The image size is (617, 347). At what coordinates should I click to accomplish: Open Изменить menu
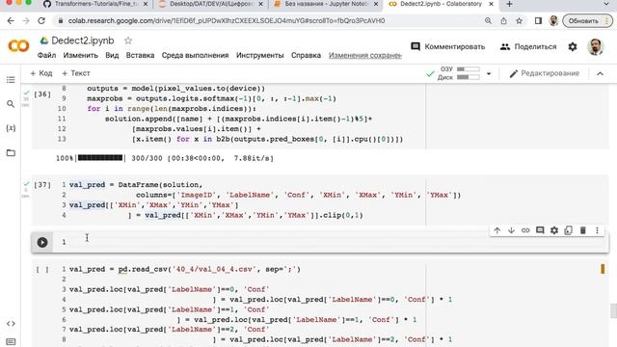tap(80, 56)
